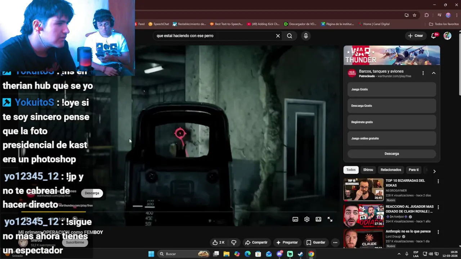The width and height of the screenshot is (461, 259).
Task: Open Chrome media controls icon
Action: click(x=439, y=15)
